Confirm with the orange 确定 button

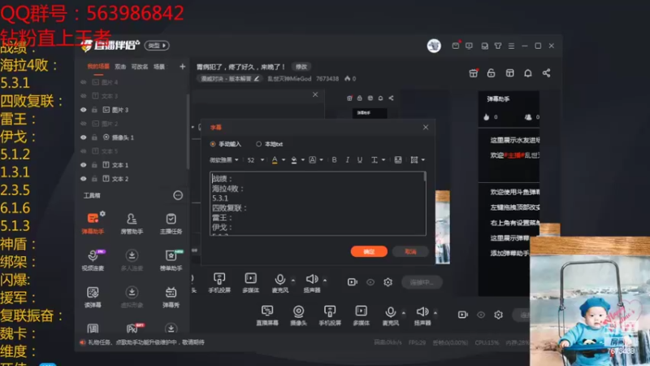click(x=369, y=251)
